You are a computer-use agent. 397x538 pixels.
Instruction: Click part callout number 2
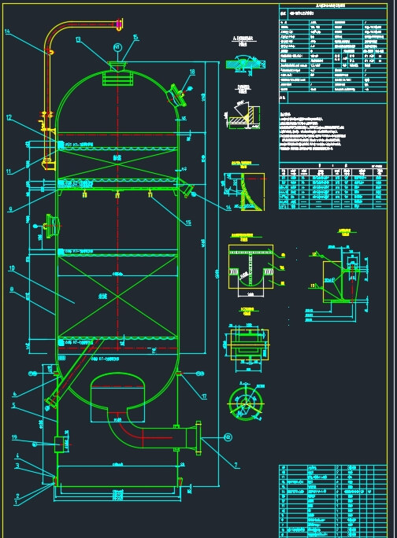[17, 496]
